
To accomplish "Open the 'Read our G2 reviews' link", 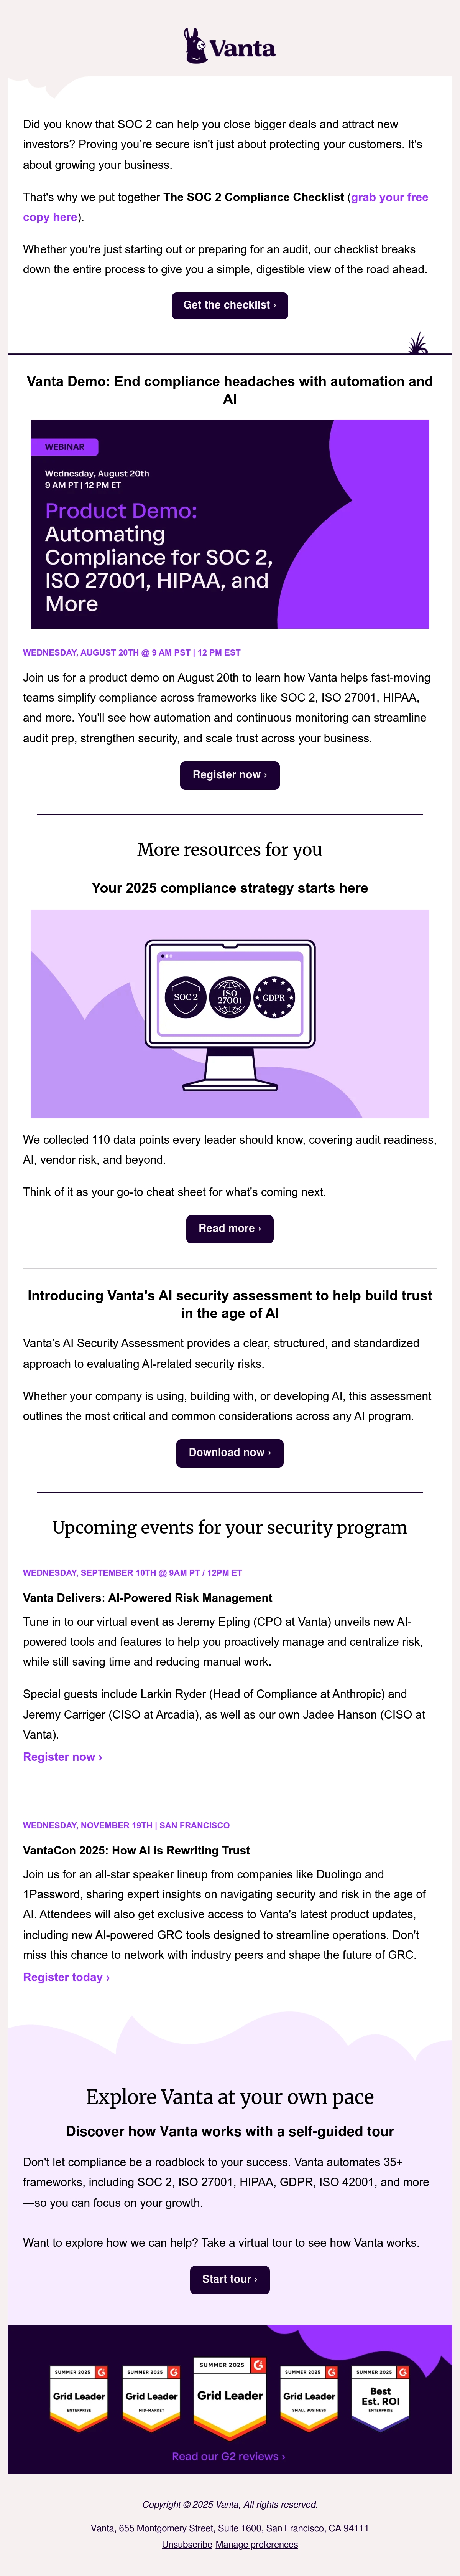I will click(x=228, y=2456).
